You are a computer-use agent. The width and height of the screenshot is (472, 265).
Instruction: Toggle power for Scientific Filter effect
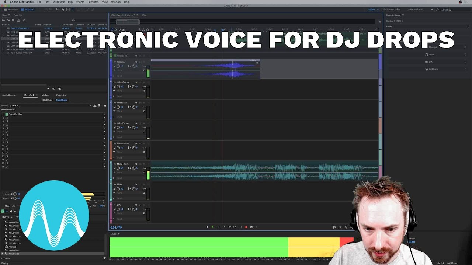point(7,114)
